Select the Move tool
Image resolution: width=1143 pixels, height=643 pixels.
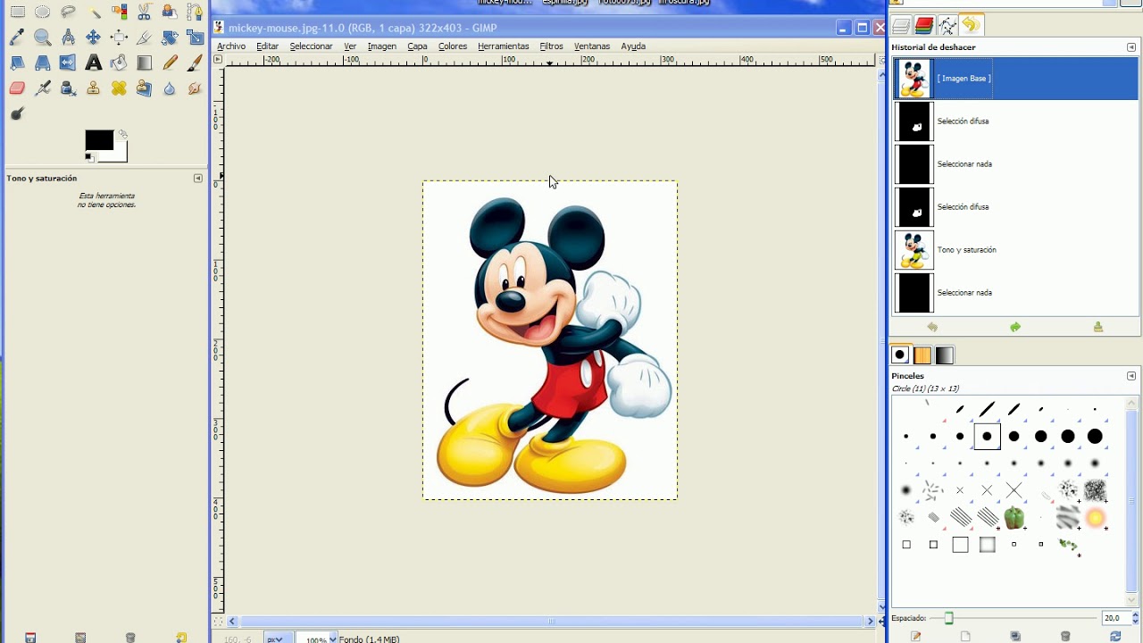click(x=93, y=37)
